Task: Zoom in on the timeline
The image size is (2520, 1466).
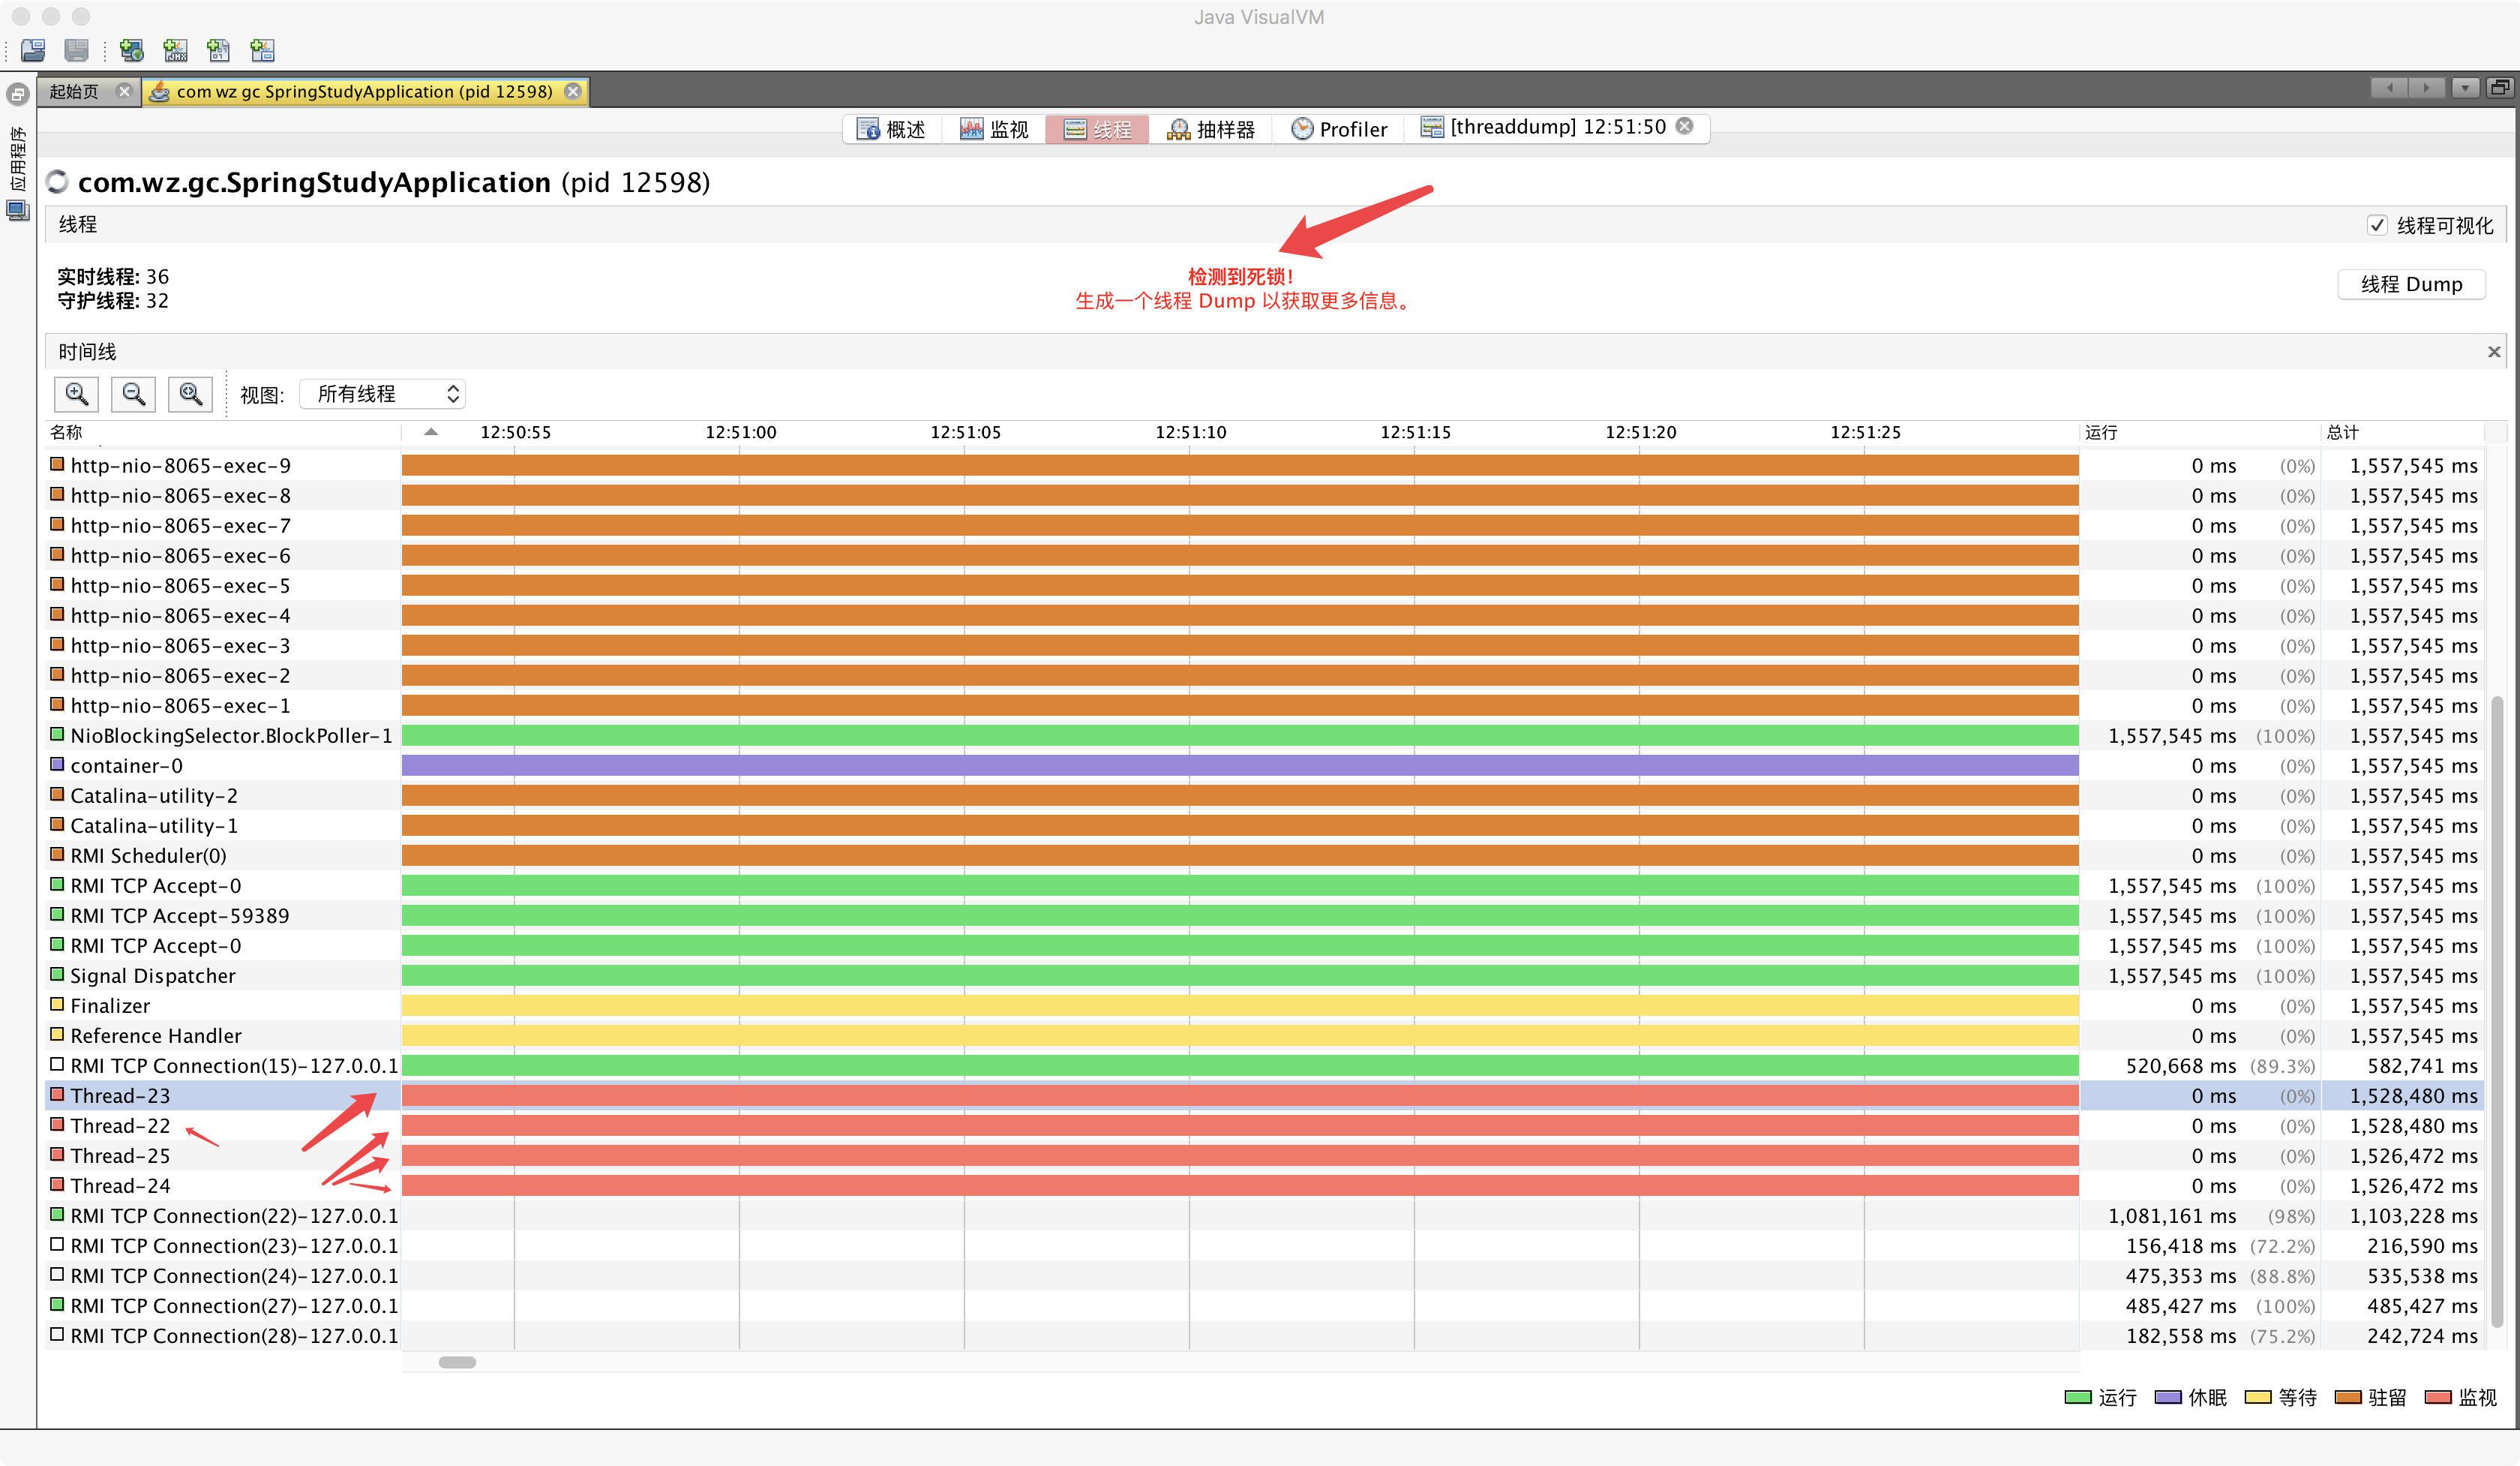Action: point(76,394)
